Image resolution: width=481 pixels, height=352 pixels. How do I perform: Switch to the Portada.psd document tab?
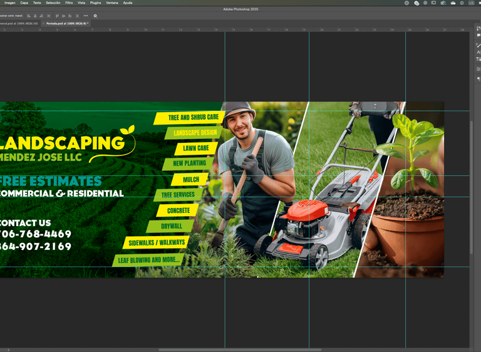click(67, 23)
